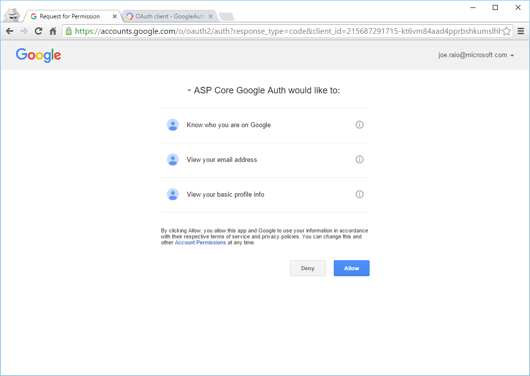Click the green secure padlock icon
The height and width of the screenshot is (376, 530).
[69, 31]
